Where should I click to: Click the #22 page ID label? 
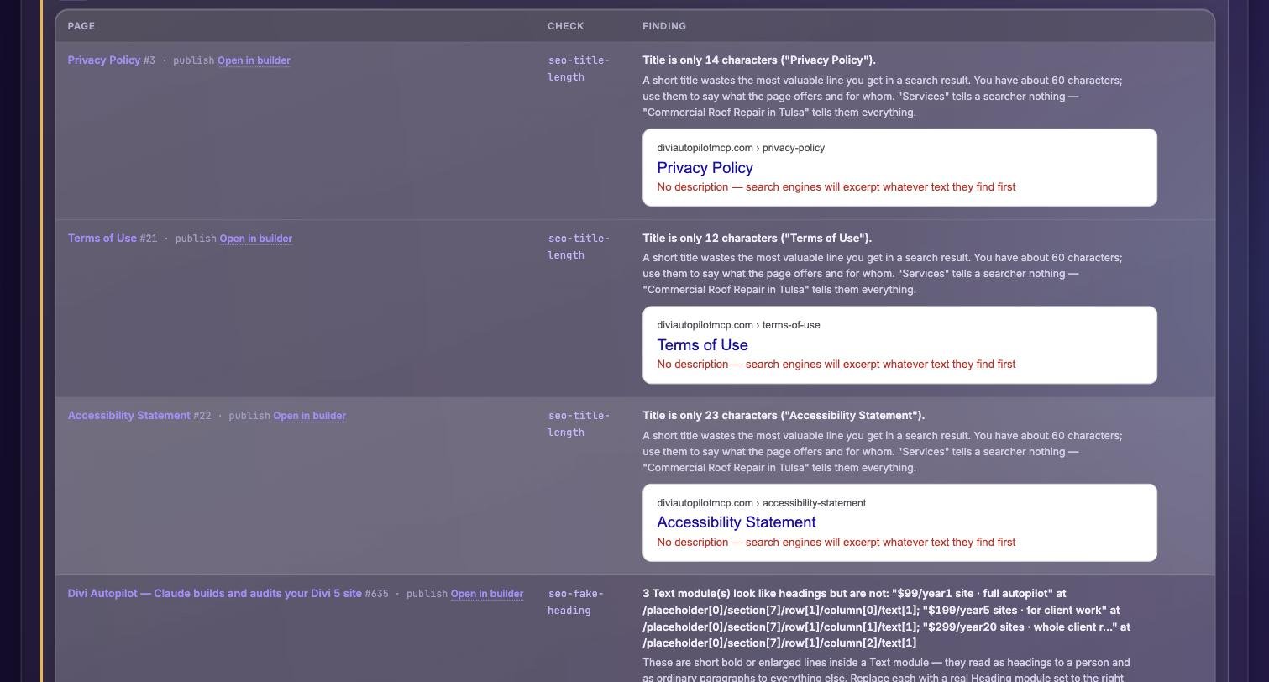click(202, 416)
